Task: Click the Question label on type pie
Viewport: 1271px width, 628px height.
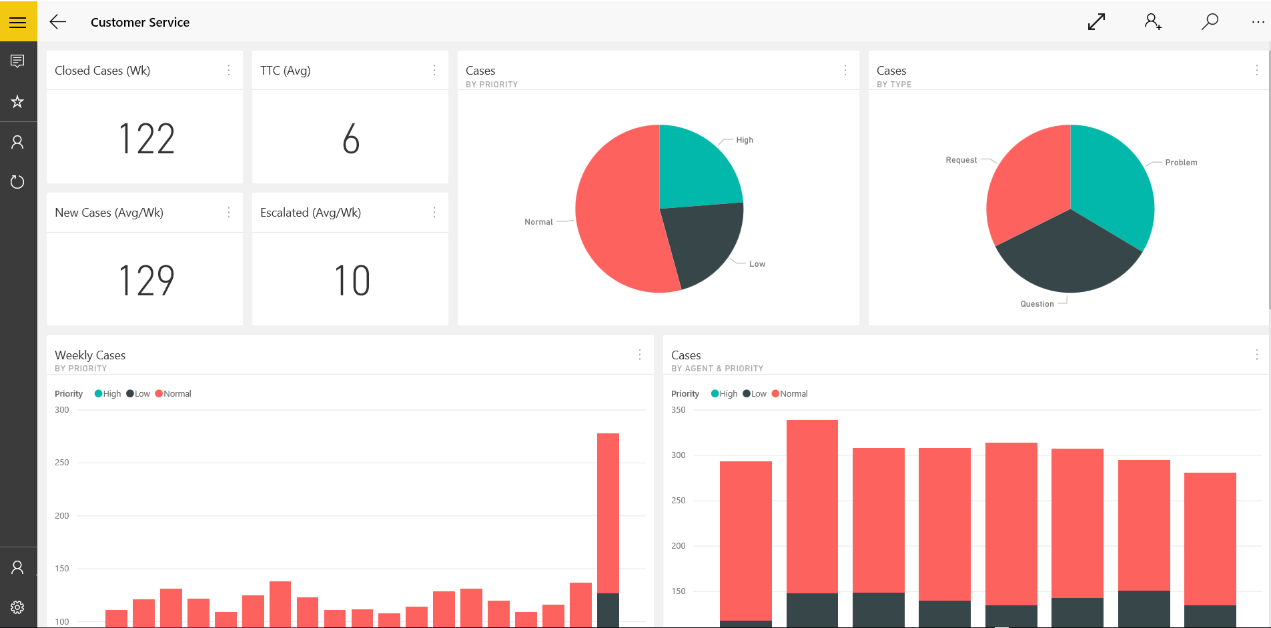Action: click(x=1037, y=304)
